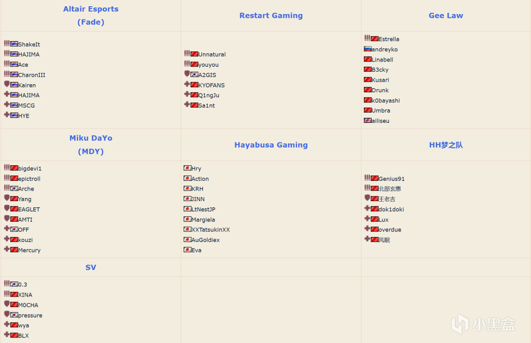
Task: Select player name k0bayashi
Action: 386,100
